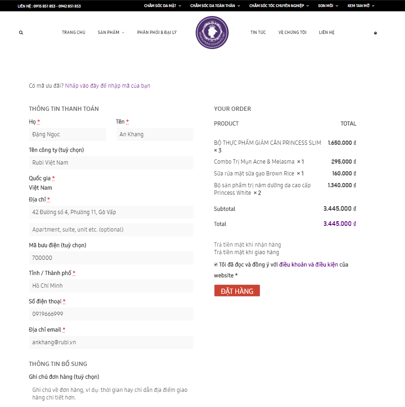405x407 pixels.
Task: Open the shopping cart icon
Action: coord(375,33)
